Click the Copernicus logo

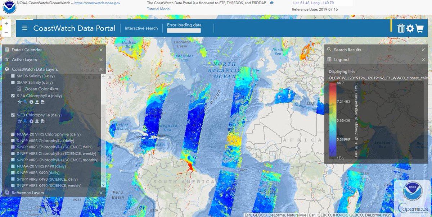413,207
